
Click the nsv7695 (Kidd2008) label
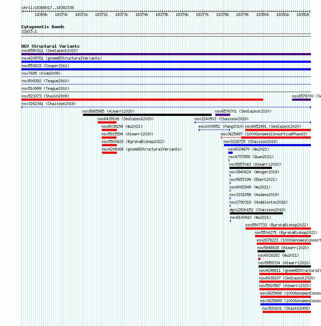[x=41, y=73]
